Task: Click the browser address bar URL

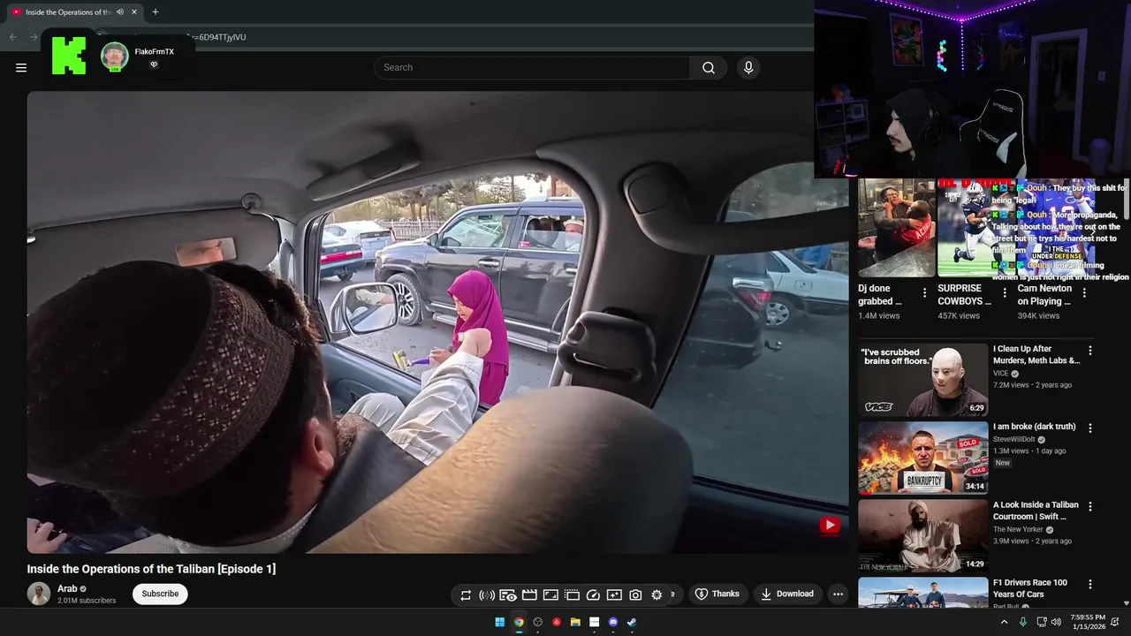Action: tap(221, 37)
